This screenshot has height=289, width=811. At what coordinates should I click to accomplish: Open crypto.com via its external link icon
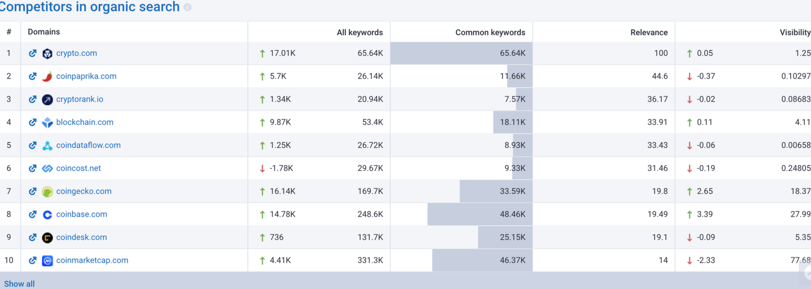coord(32,53)
